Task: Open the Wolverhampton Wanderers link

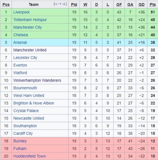Action: point(37,80)
